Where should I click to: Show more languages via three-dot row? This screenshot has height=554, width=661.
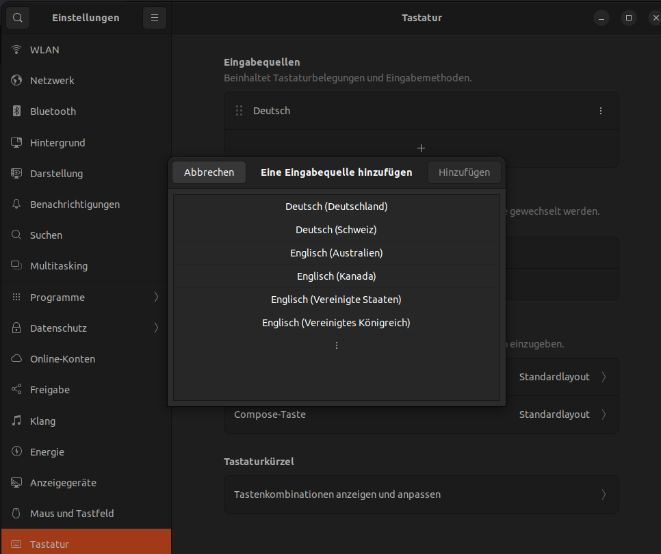336,345
